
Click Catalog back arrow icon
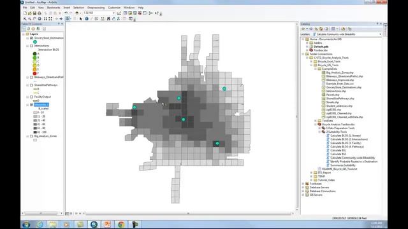303,29
